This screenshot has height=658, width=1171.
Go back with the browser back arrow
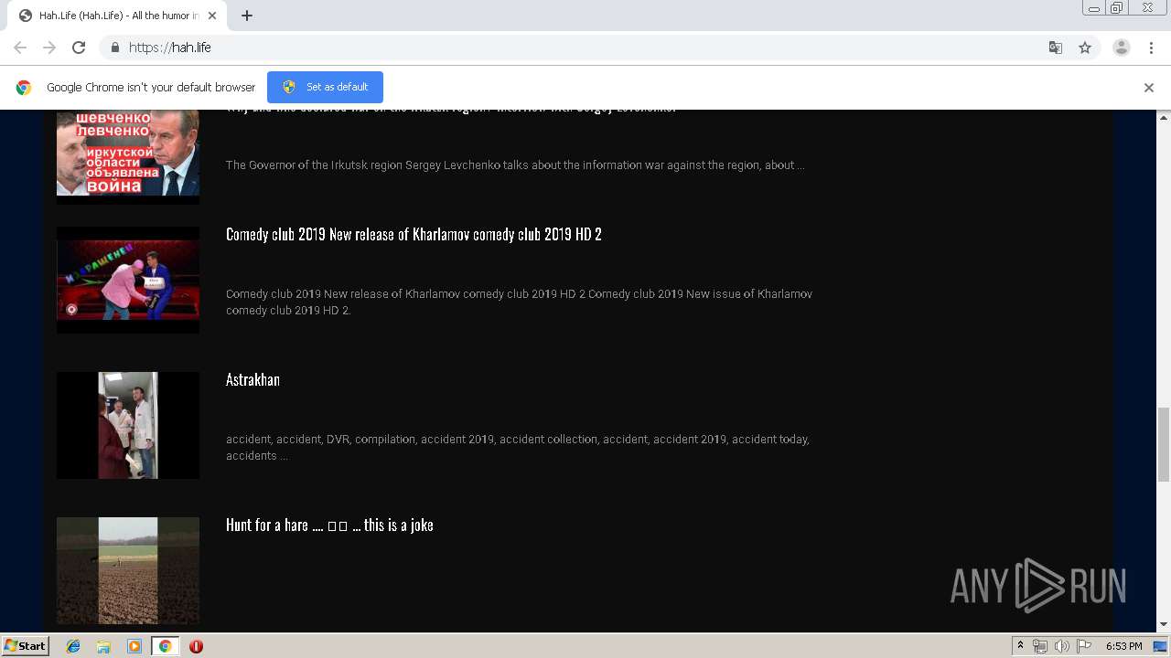(20, 48)
